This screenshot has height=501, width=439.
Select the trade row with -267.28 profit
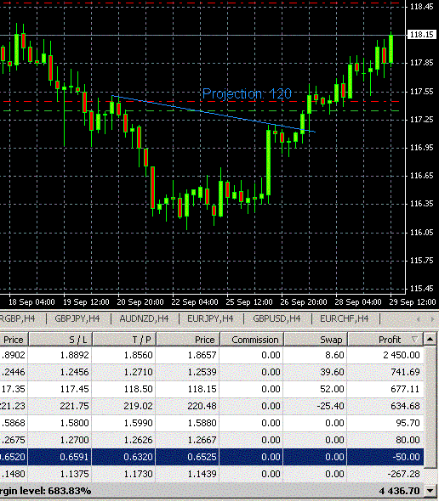coord(212,474)
